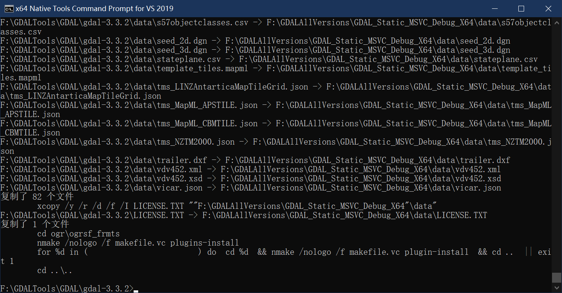
Task: Click the line copying seed_2d.dgn
Action: click(x=255, y=41)
